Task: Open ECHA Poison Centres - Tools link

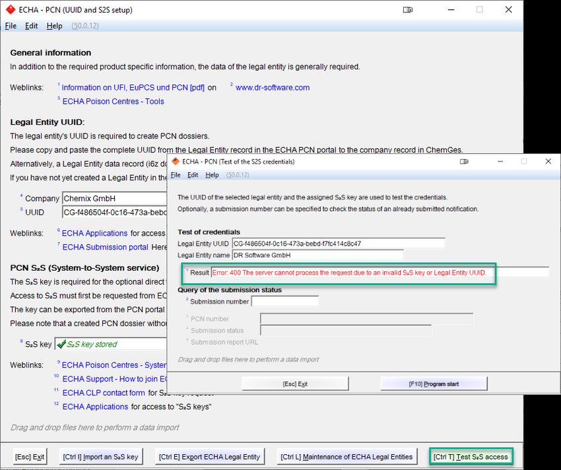Action: [113, 101]
